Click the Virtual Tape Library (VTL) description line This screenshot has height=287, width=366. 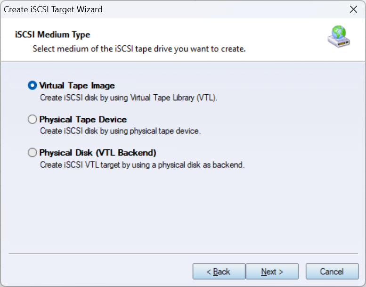click(129, 98)
